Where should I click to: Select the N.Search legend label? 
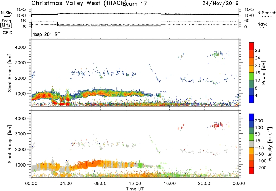tap(266, 13)
